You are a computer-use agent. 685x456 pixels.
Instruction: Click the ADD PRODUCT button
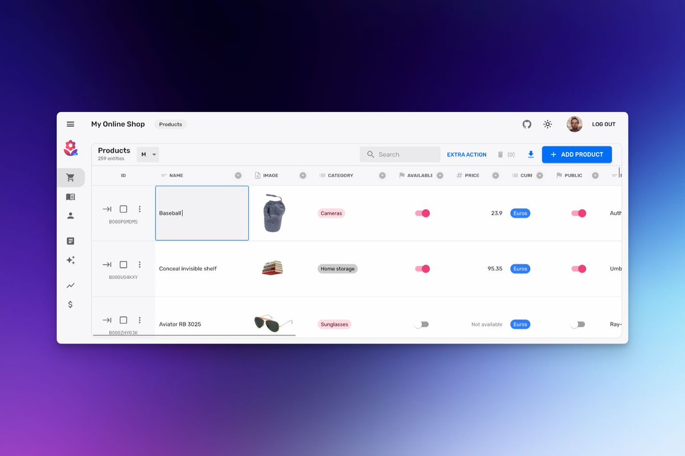(x=577, y=154)
